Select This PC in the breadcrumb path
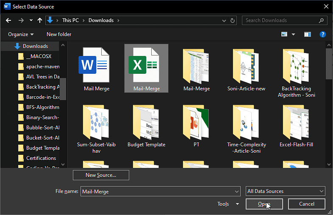 coord(70,20)
